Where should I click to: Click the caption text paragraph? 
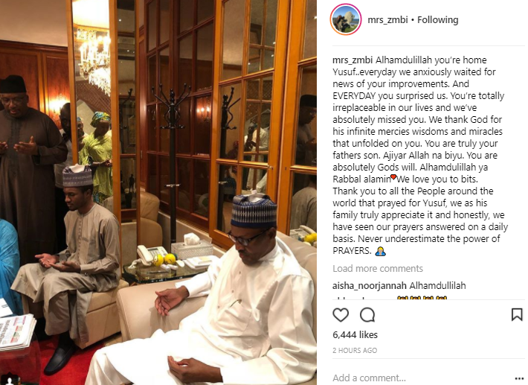(420, 156)
